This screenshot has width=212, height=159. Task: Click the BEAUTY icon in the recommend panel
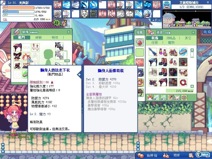click(140, 63)
